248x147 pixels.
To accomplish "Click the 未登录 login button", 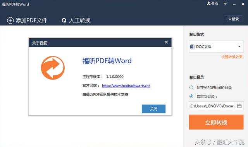I will tap(233, 19).
